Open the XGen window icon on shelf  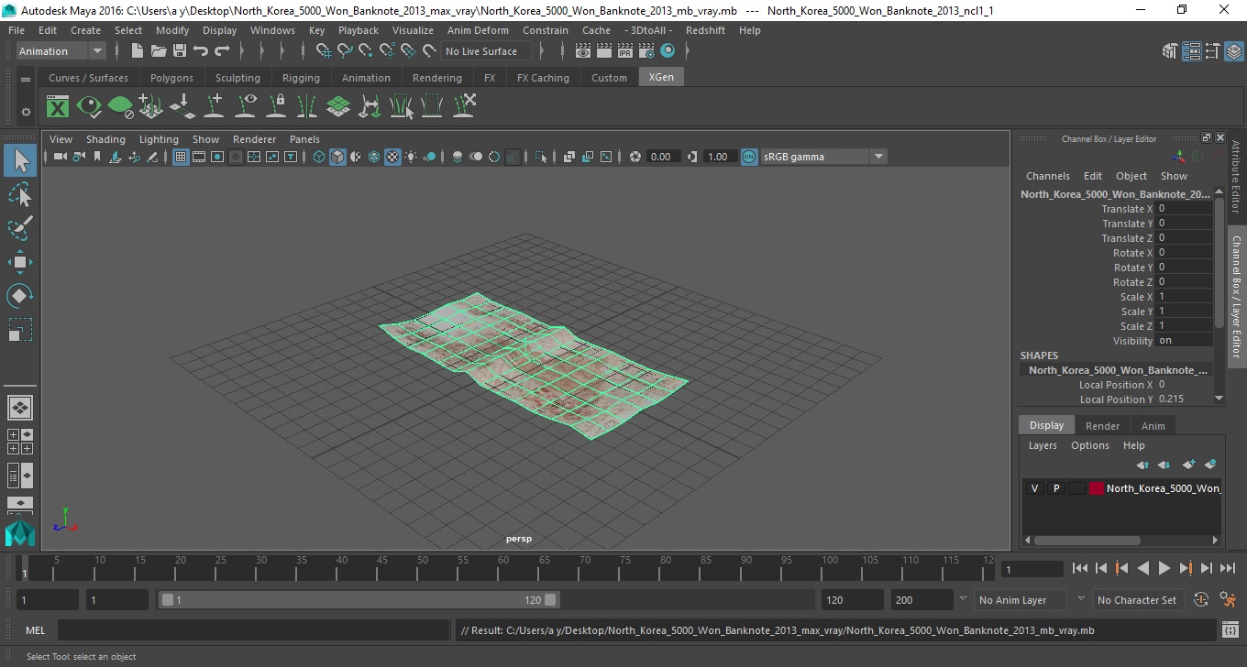pyautogui.click(x=58, y=107)
